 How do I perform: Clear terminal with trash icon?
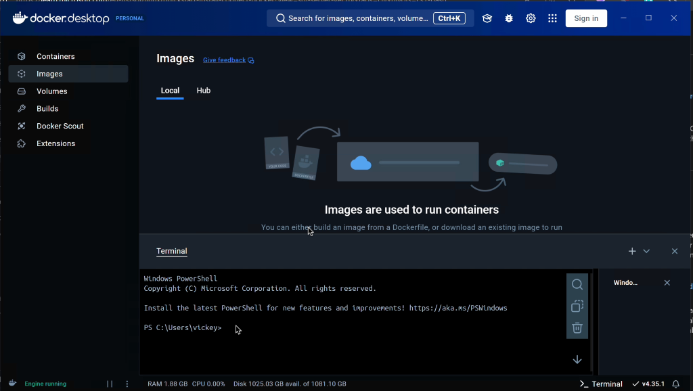pyautogui.click(x=577, y=328)
